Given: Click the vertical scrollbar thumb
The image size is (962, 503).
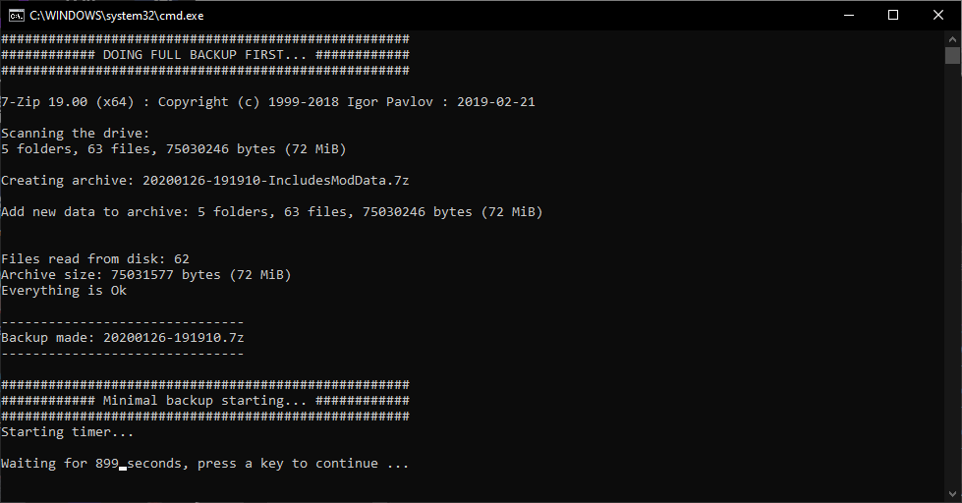Looking at the screenshot, I should coord(952,55).
